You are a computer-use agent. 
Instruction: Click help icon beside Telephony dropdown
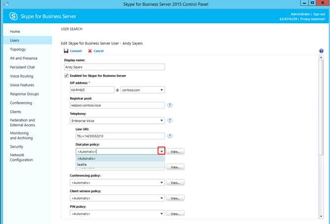click(170, 120)
